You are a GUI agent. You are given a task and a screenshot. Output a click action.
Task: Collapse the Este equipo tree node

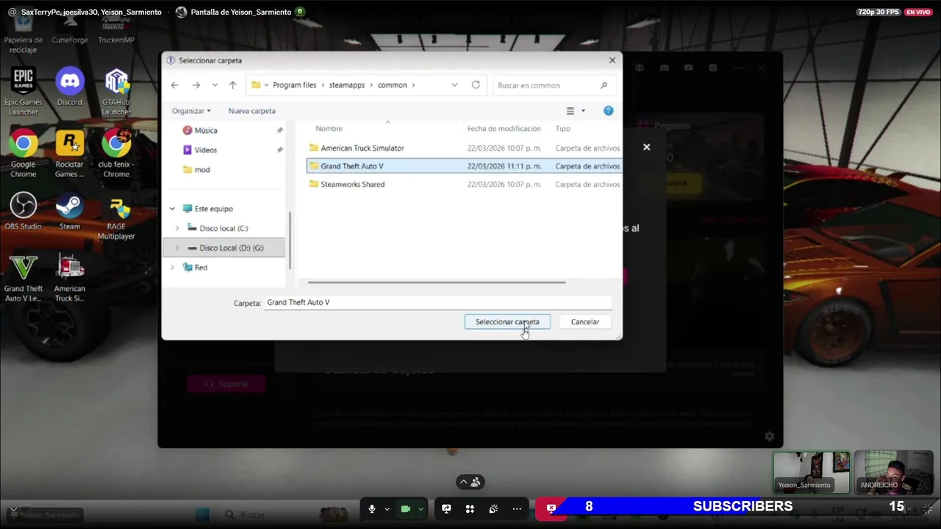[x=172, y=209]
